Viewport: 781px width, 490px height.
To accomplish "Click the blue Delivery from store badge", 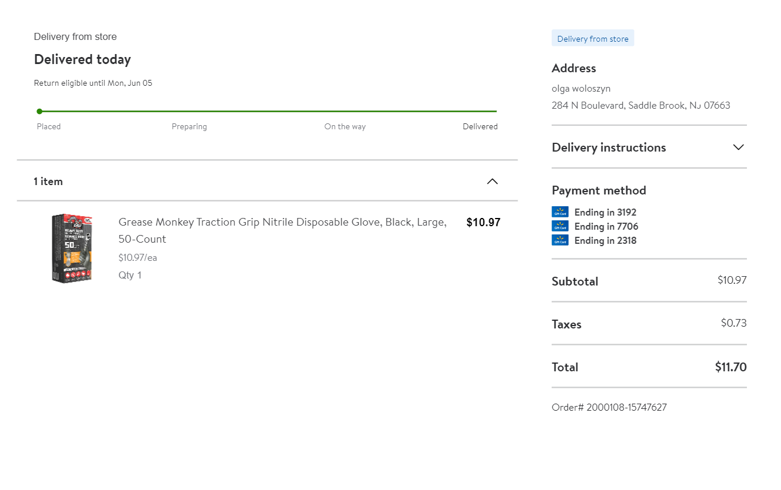I will click(593, 39).
